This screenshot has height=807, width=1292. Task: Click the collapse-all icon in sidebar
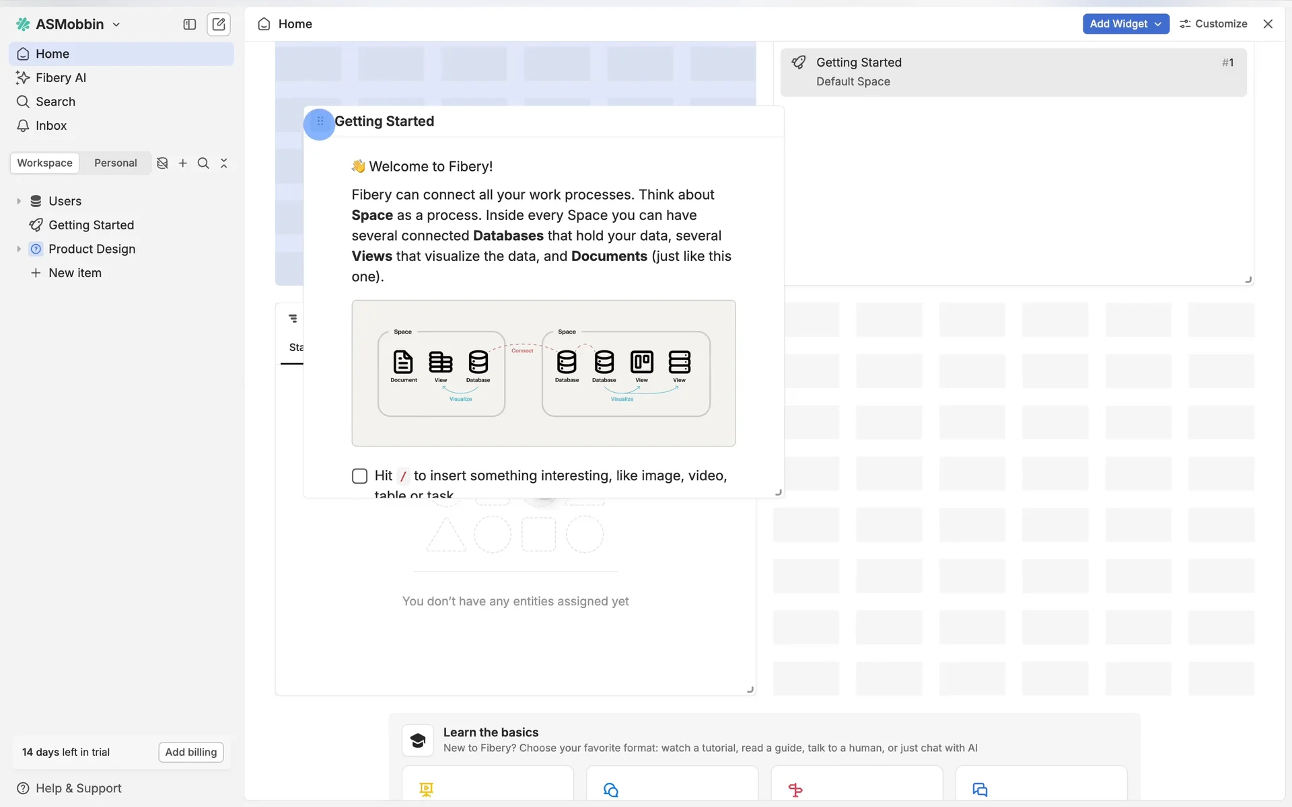click(224, 163)
